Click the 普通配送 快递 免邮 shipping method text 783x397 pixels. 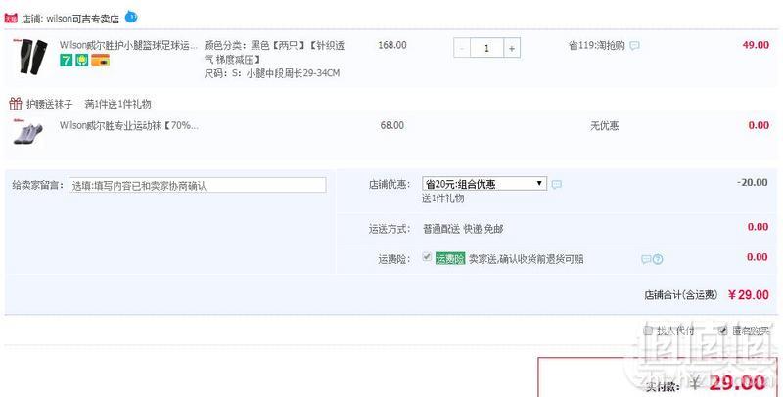[463, 229]
